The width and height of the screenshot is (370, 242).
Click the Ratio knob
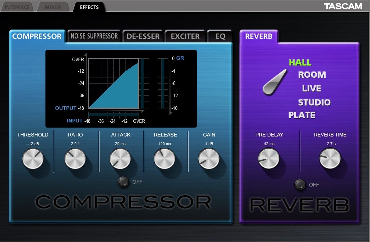click(75, 159)
